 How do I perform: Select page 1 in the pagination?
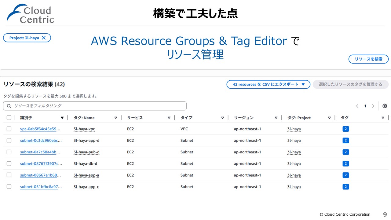[365, 106]
